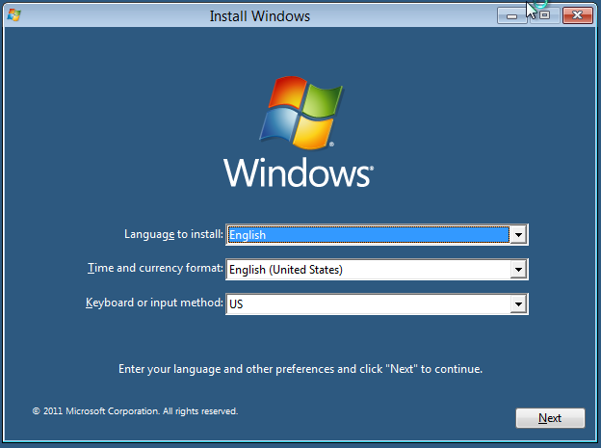
Task: Click the "Language to install" label
Action: point(173,234)
